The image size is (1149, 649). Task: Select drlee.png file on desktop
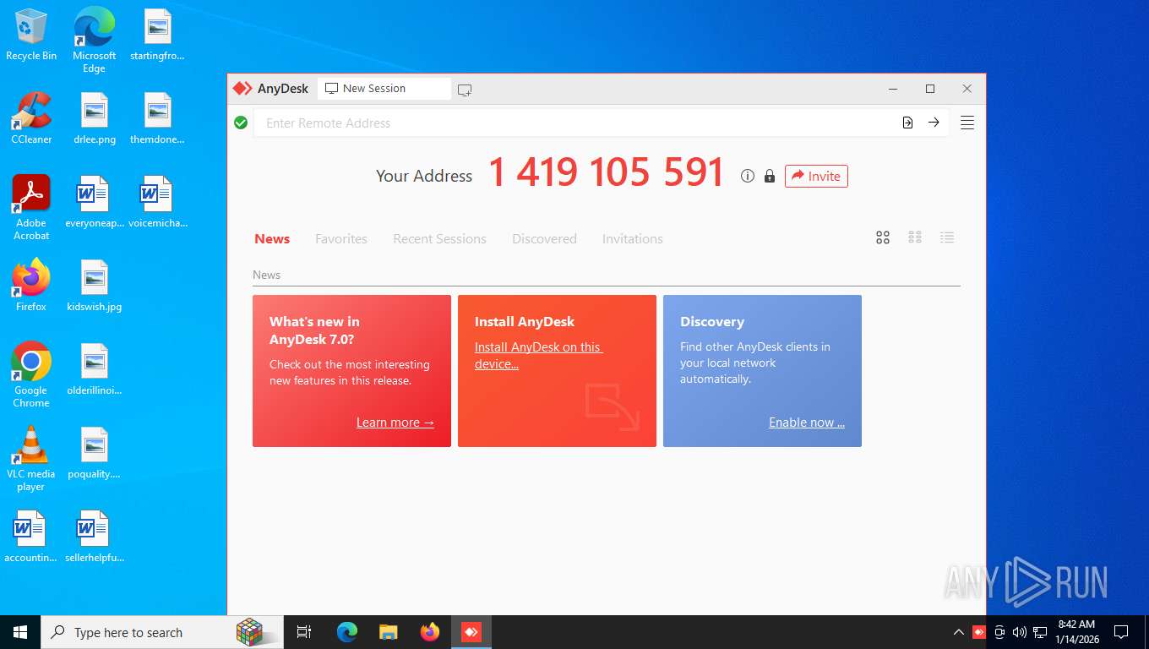pos(94,118)
